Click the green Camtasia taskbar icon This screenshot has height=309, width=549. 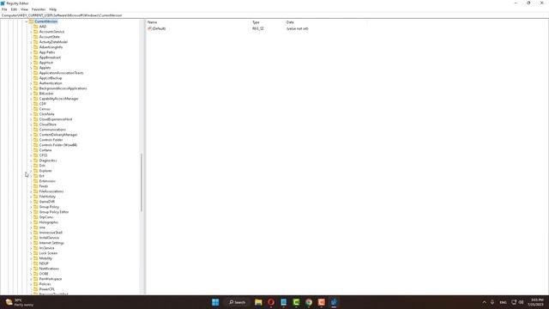(296, 302)
